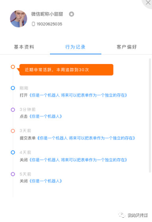Click the star icon beside the nickname
The image size is (152, 222).
pos(71,14)
